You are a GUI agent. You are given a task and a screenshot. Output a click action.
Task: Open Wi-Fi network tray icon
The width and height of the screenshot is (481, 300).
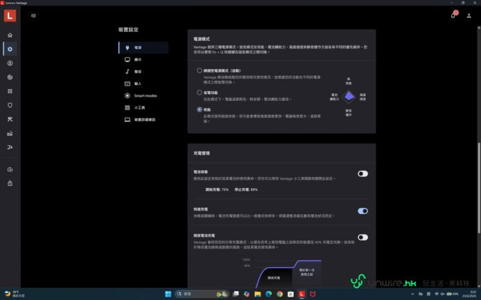[436, 294]
